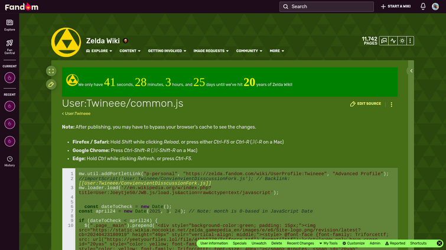The width and height of the screenshot is (446, 250).
Task: Toggle light/dark theme sun icon
Action: pyautogui.click(x=402, y=41)
